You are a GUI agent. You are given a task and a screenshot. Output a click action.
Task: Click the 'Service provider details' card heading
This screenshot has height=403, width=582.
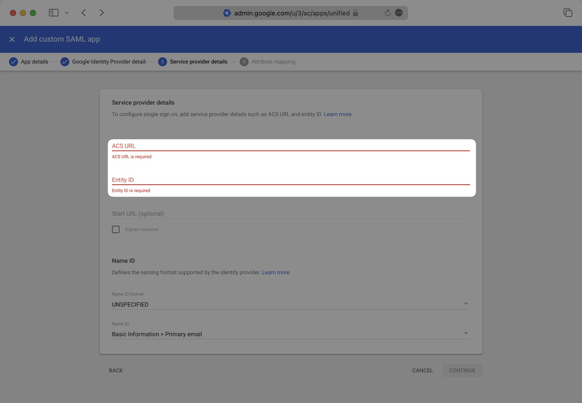click(143, 102)
